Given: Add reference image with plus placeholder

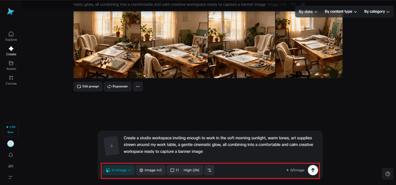Looking at the screenshot, I should point(111,146).
